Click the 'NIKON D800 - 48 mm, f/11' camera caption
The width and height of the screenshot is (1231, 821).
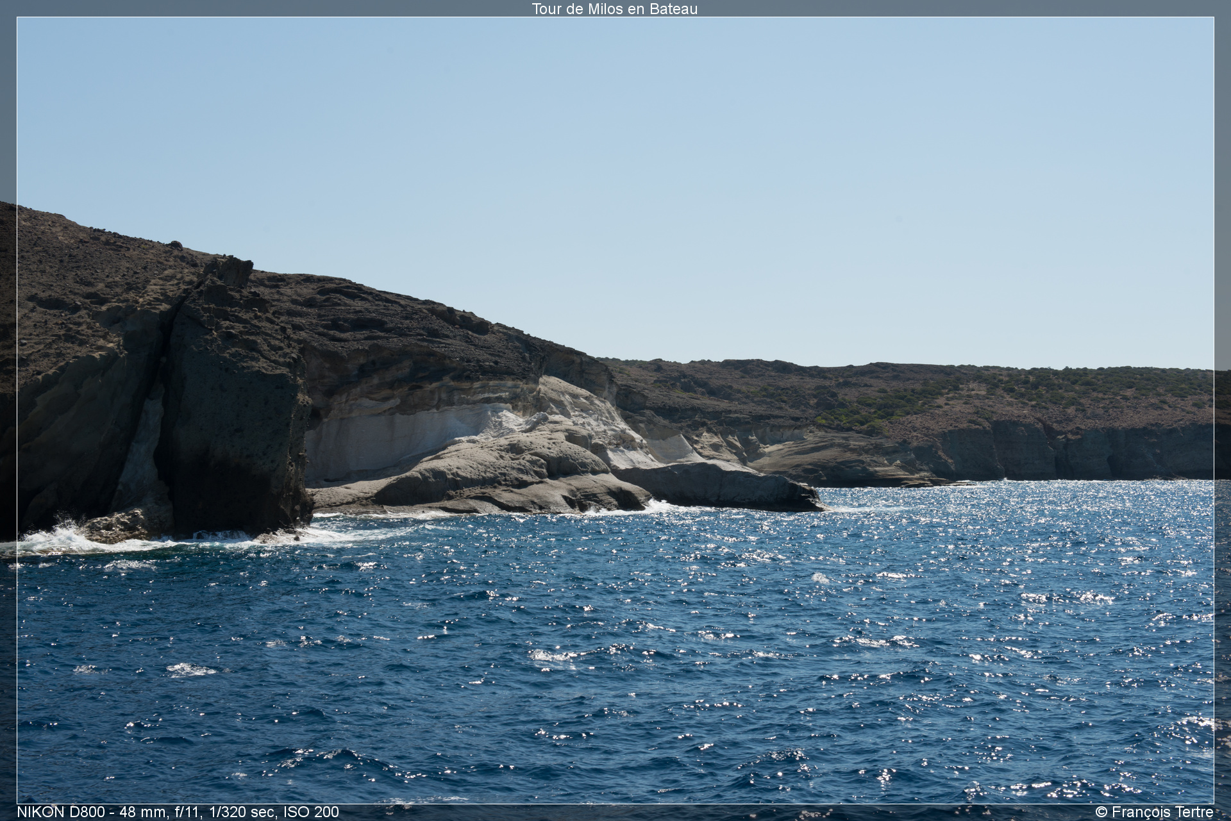click(x=178, y=812)
